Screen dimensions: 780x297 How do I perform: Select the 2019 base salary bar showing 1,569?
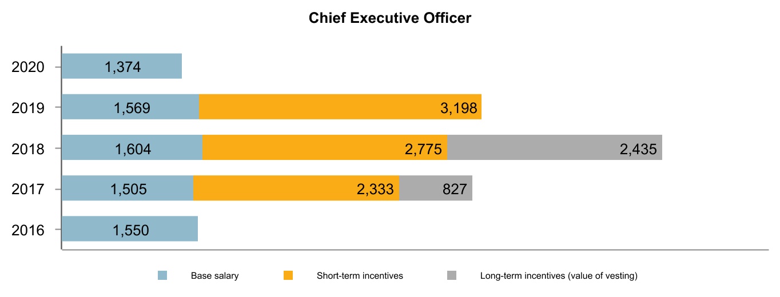pyautogui.click(x=130, y=107)
